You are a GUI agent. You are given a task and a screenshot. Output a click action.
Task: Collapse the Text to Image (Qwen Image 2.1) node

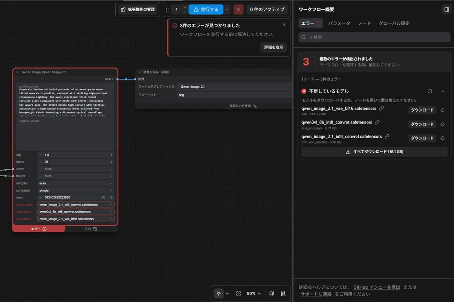[17, 72]
